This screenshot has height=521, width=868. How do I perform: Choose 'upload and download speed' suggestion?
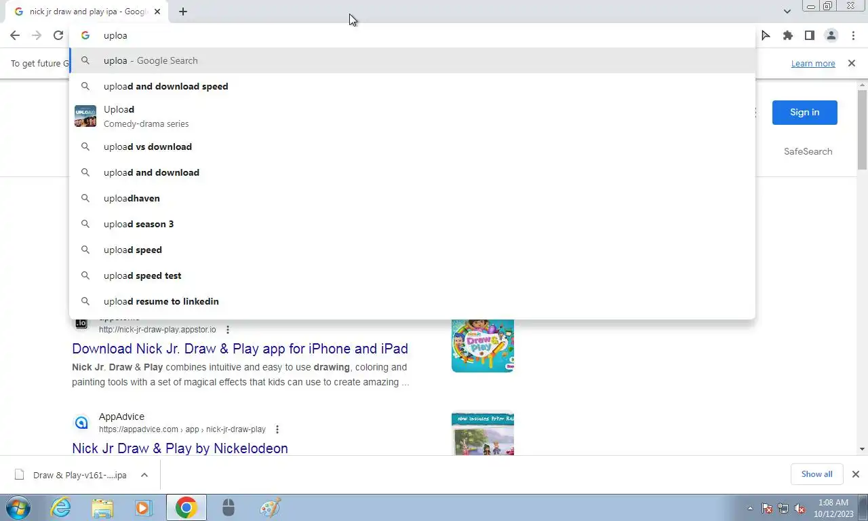pos(412,86)
